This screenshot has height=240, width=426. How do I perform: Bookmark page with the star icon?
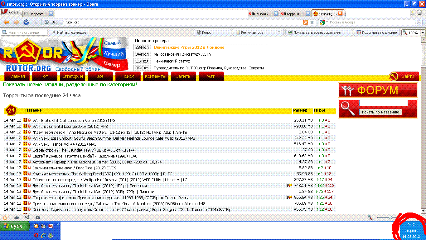pyautogui.click(x=312, y=22)
